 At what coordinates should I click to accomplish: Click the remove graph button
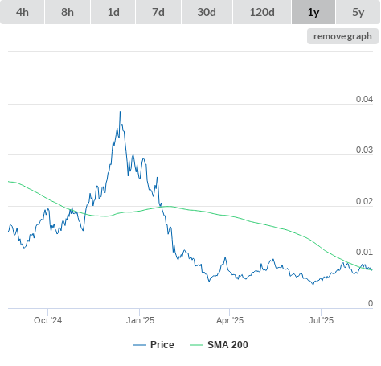[342, 36]
